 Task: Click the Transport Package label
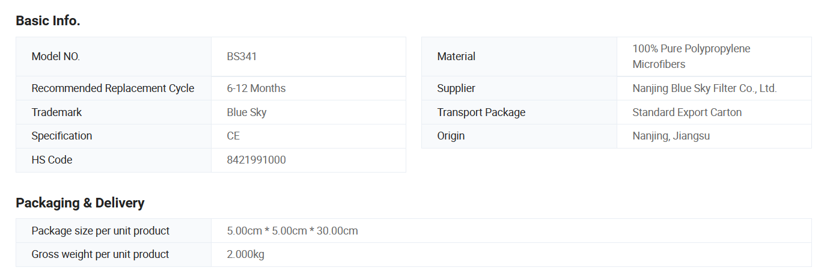point(481,112)
